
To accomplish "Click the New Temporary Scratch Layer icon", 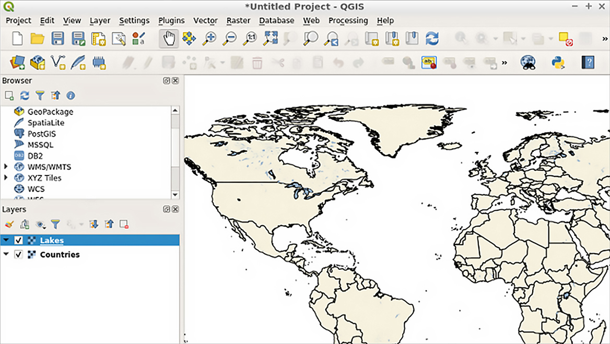I will [x=99, y=62].
